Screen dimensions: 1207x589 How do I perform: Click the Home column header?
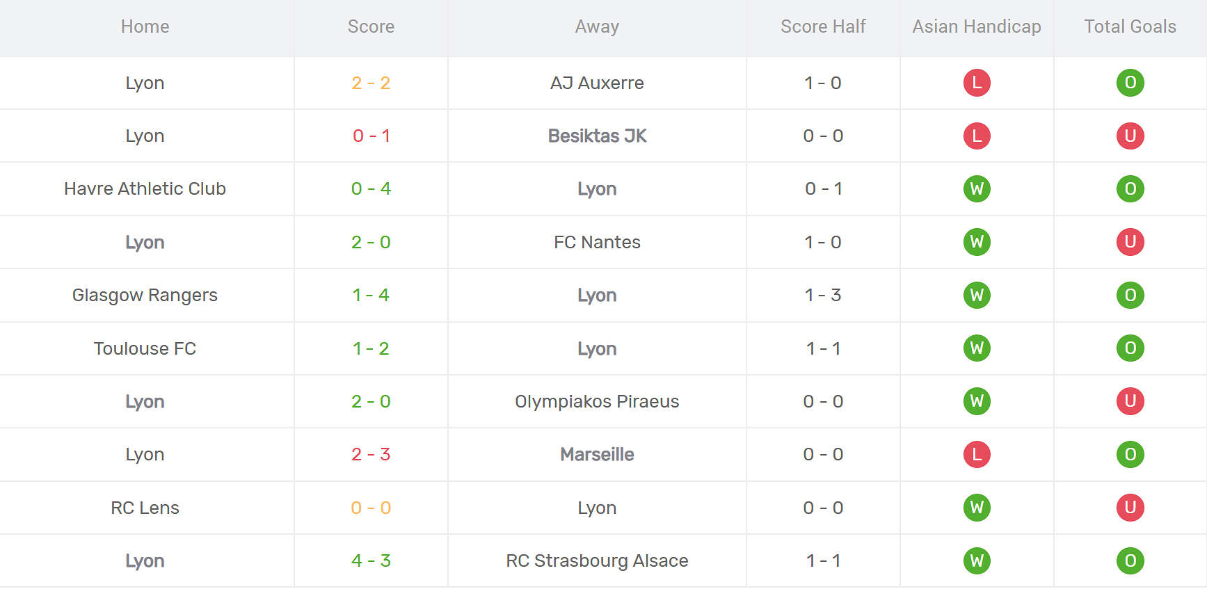pos(145,26)
